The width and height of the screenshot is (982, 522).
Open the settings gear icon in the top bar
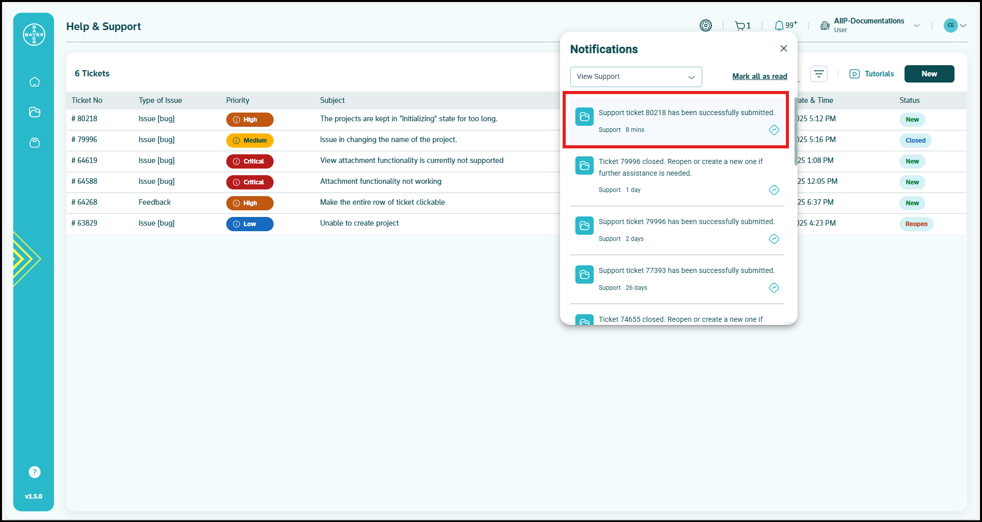click(x=705, y=25)
